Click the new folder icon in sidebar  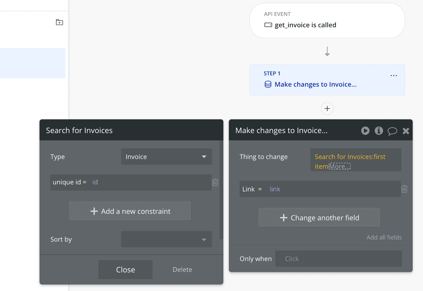click(x=59, y=22)
